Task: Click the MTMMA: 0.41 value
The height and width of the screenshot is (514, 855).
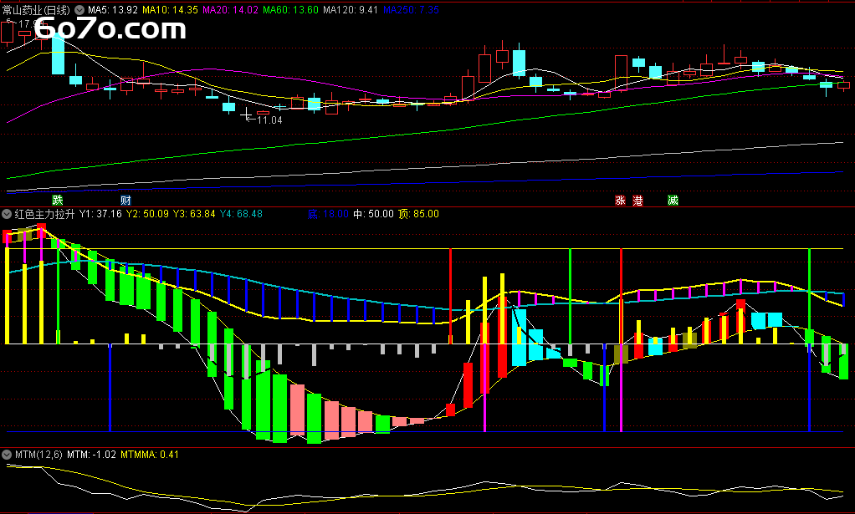Action: [x=150, y=455]
